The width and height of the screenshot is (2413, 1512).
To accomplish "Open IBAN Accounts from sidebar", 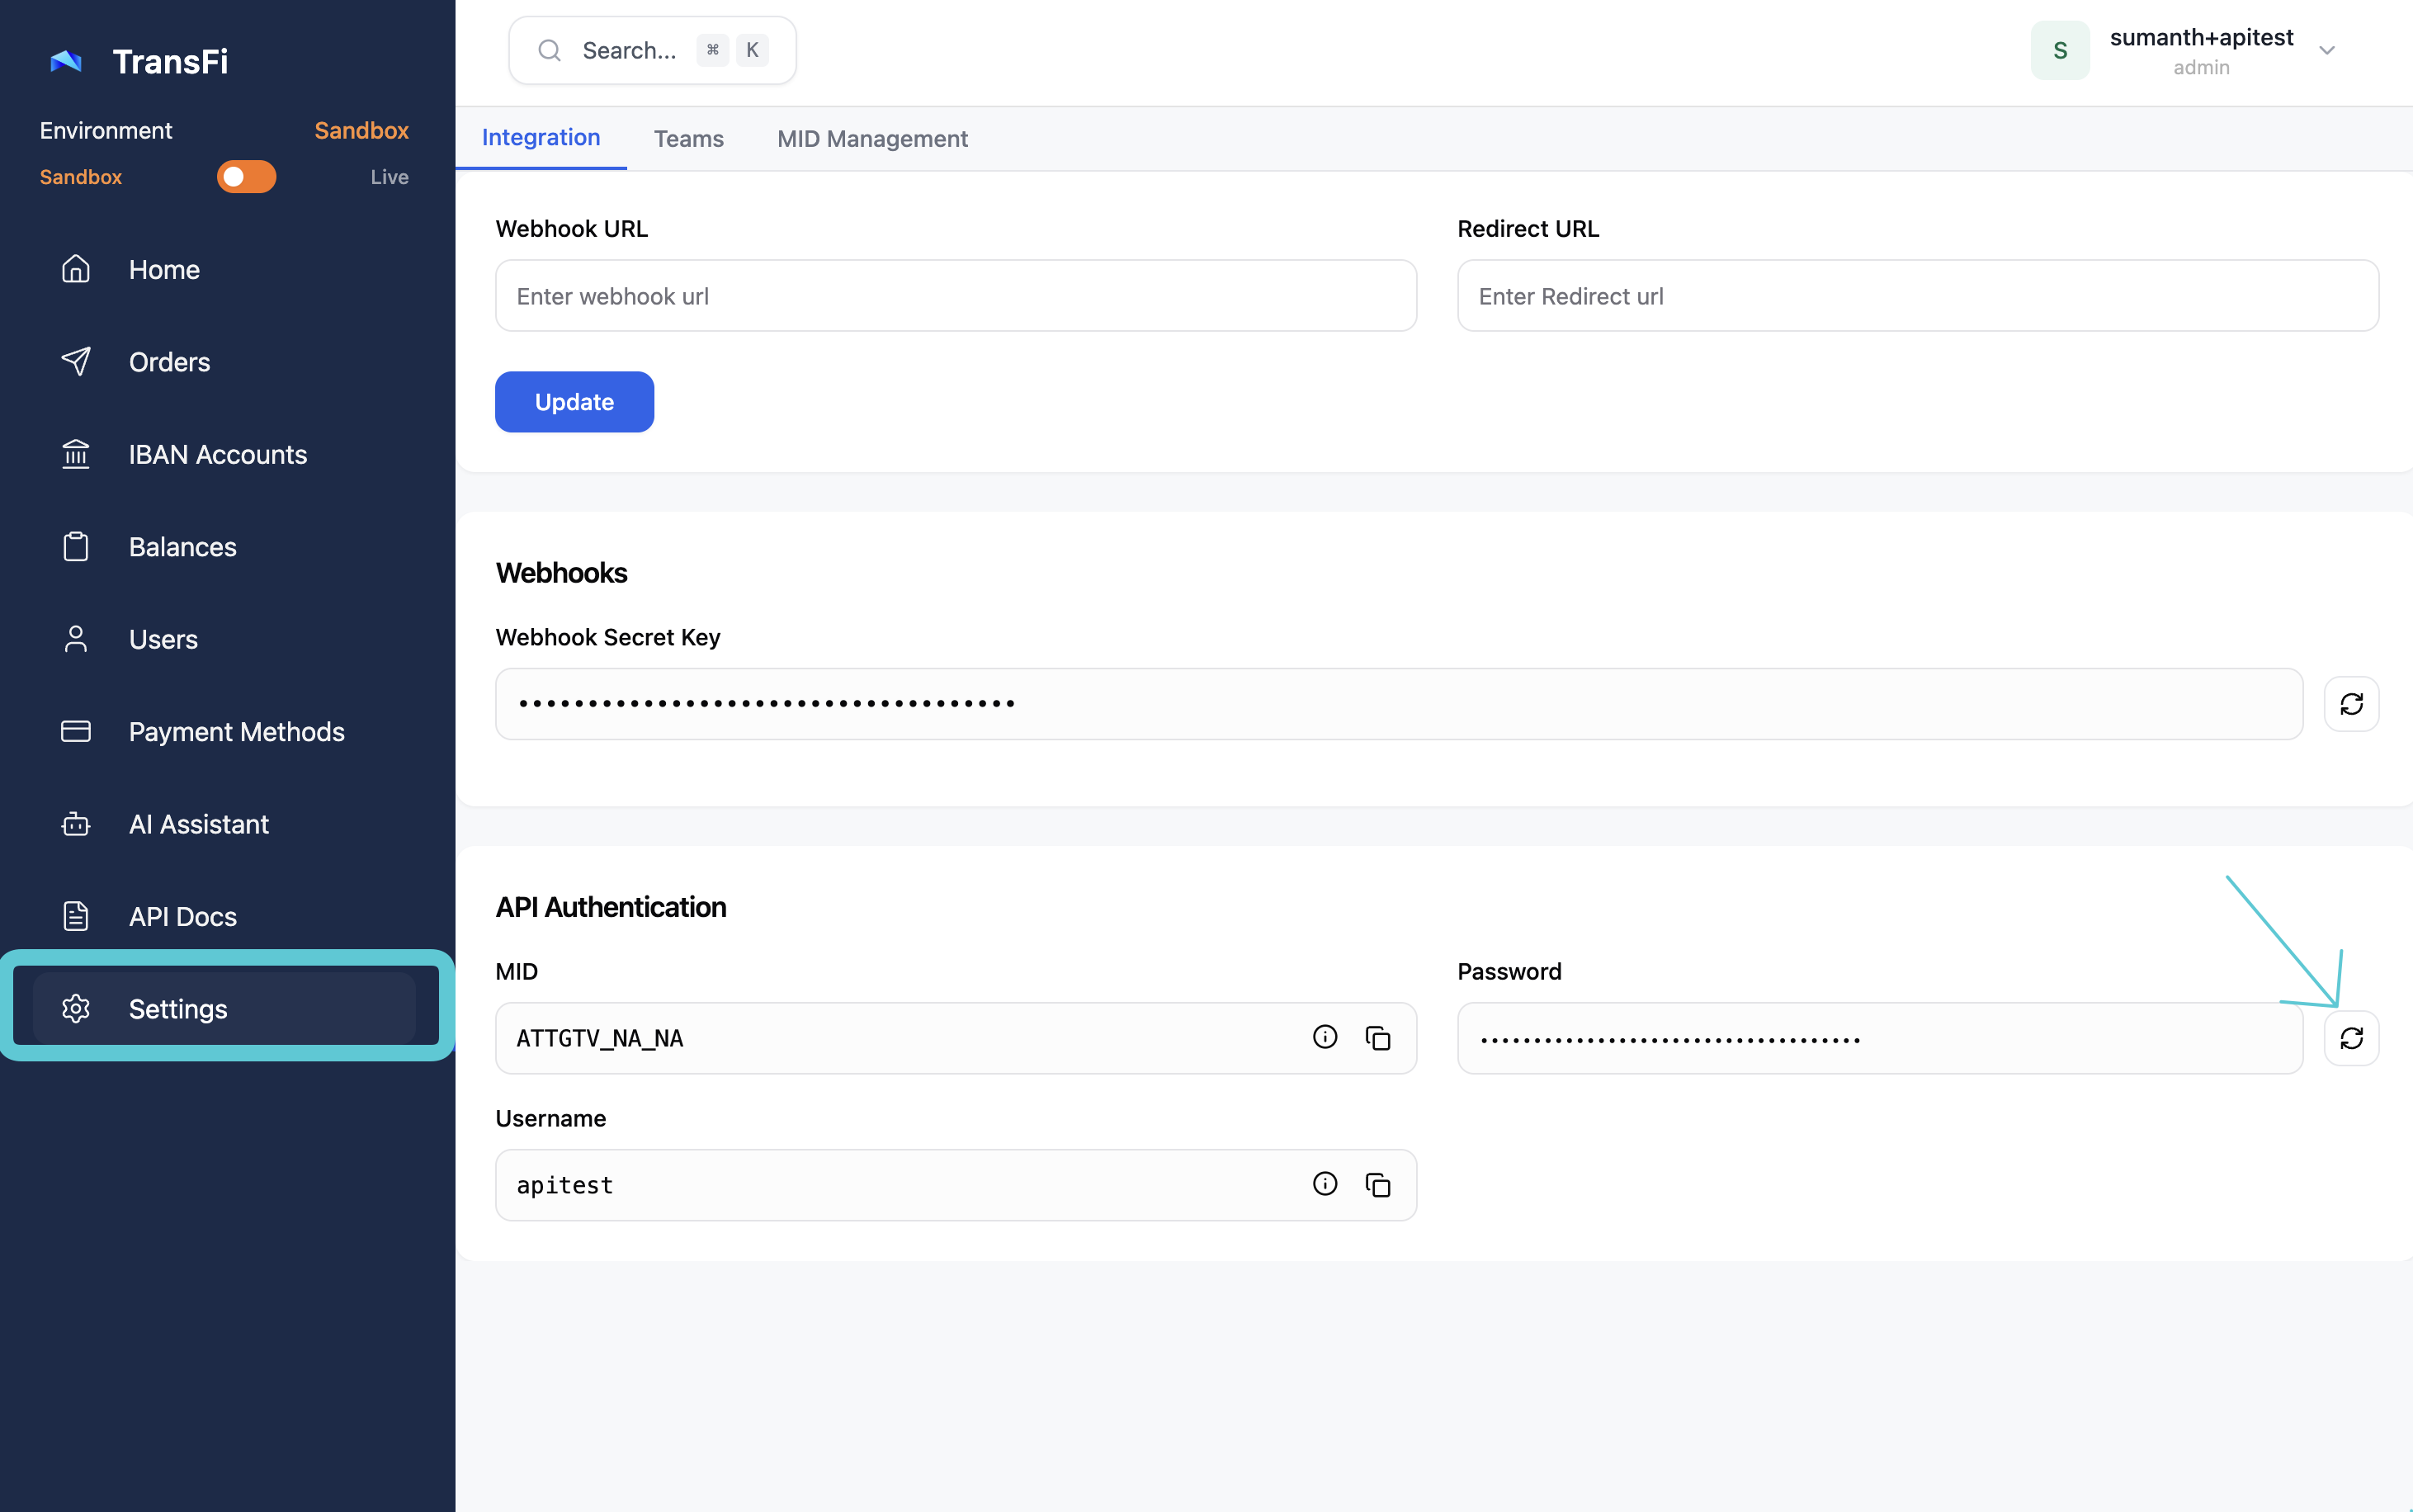I will (217, 454).
